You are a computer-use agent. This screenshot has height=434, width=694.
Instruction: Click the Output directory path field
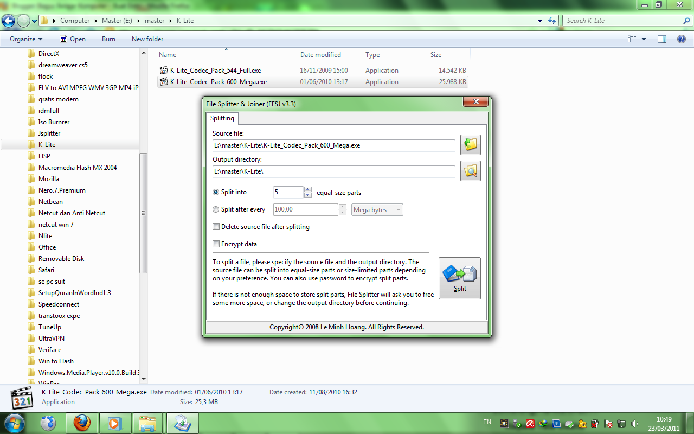point(334,171)
